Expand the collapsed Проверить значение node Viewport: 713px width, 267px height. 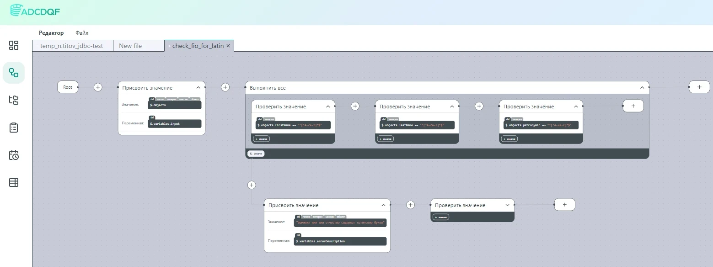[507, 205]
